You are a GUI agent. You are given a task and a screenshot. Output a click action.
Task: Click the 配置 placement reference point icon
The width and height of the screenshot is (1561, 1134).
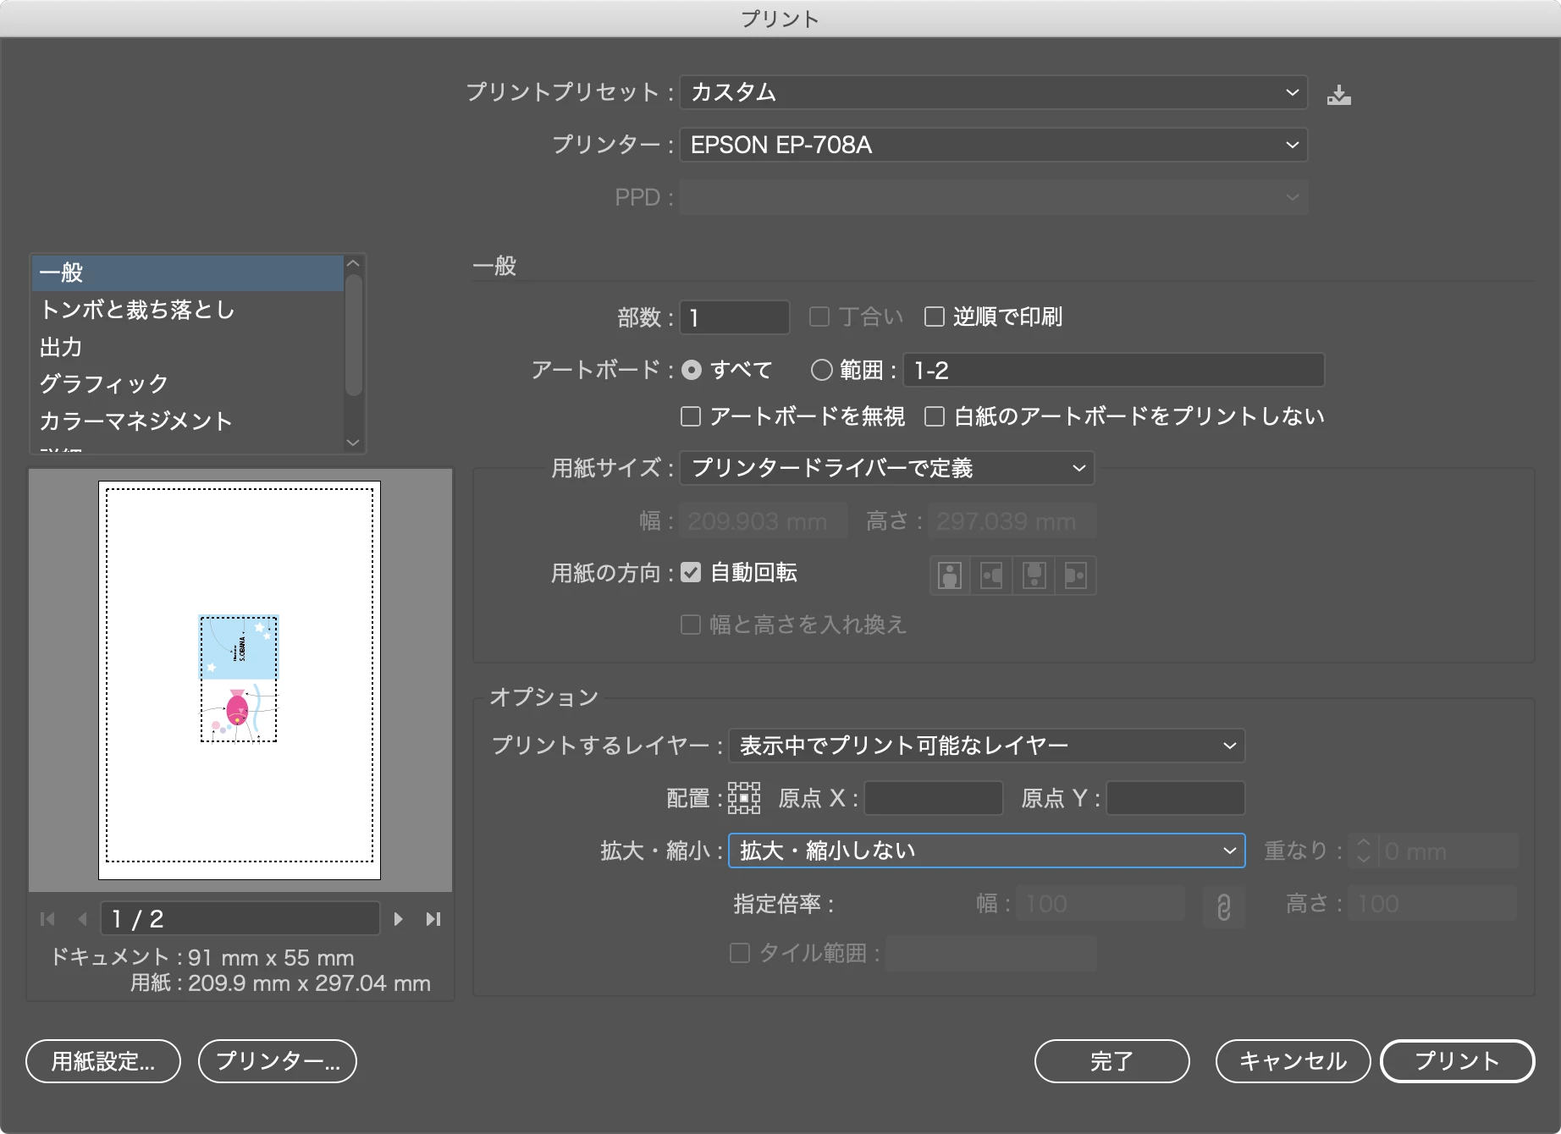click(744, 798)
